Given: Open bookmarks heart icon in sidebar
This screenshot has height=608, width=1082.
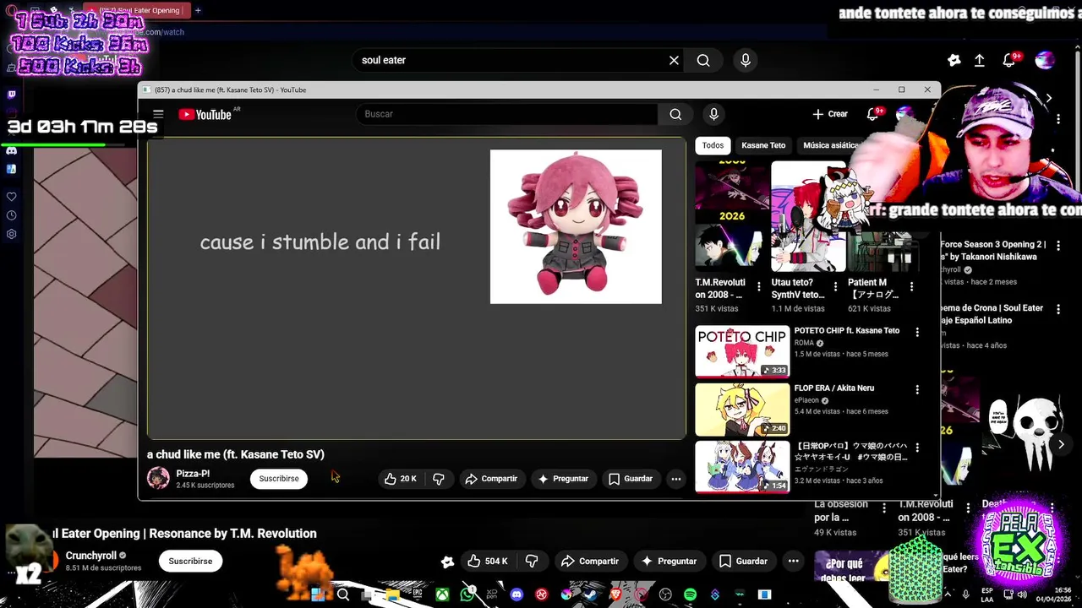Looking at the screenshot, I should coord(11,196).
